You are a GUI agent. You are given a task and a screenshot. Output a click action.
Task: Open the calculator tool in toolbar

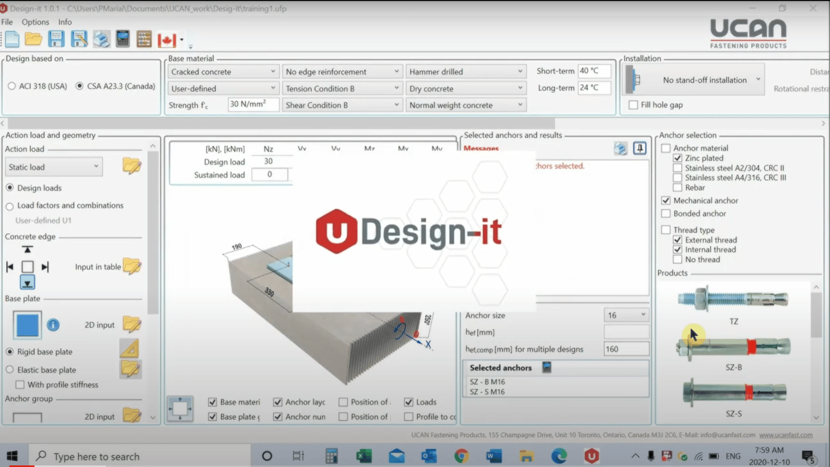pyautogui.click(x=123, y=39)
